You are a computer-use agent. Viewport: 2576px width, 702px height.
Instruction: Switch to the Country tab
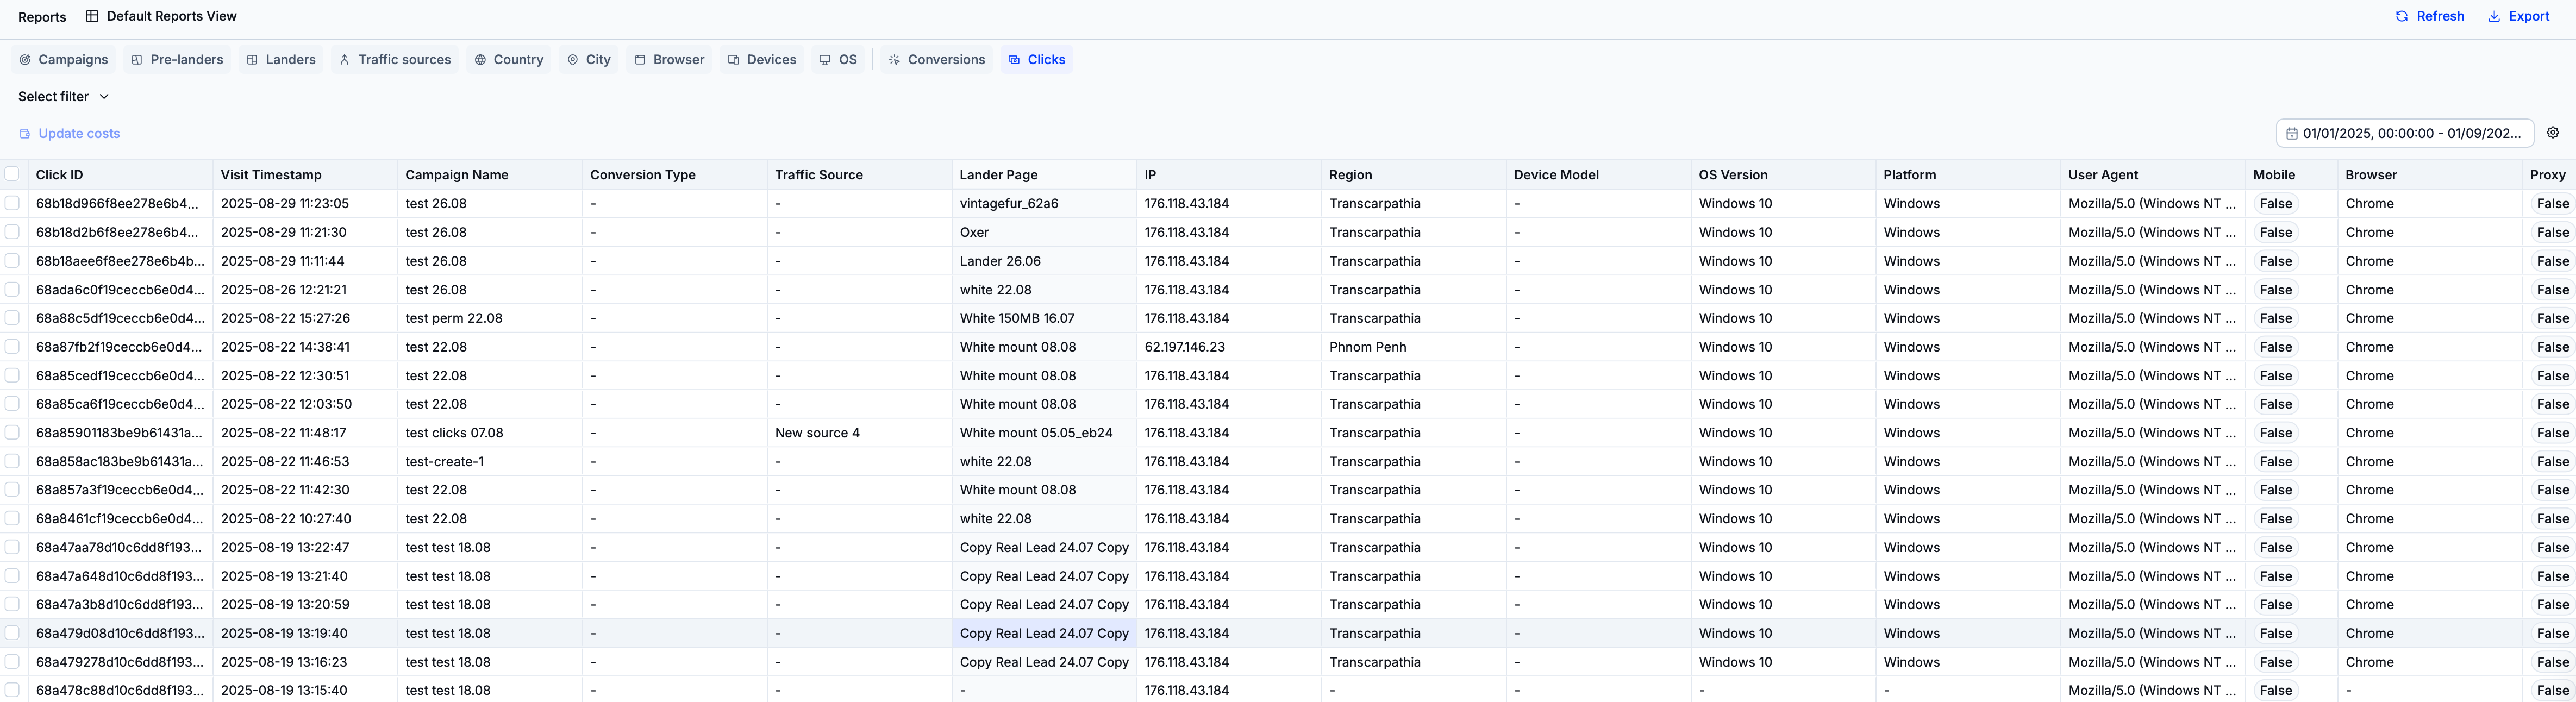click(x=508, y=60)
